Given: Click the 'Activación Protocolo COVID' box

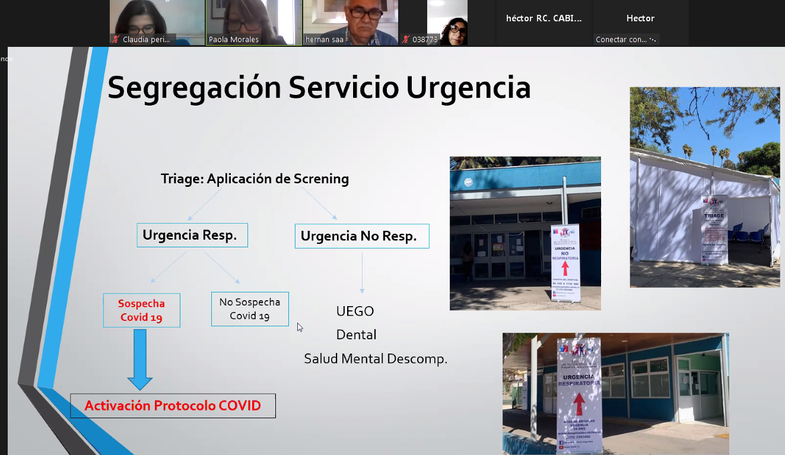Looking at the screenshot, I should 173,406.
